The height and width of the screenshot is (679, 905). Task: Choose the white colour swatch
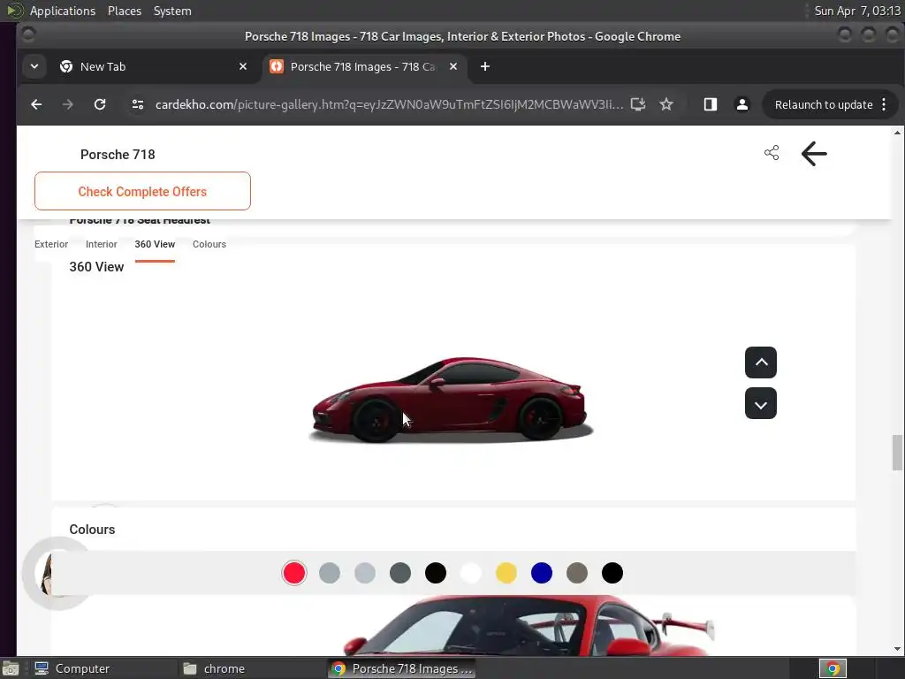pos(471,573)
